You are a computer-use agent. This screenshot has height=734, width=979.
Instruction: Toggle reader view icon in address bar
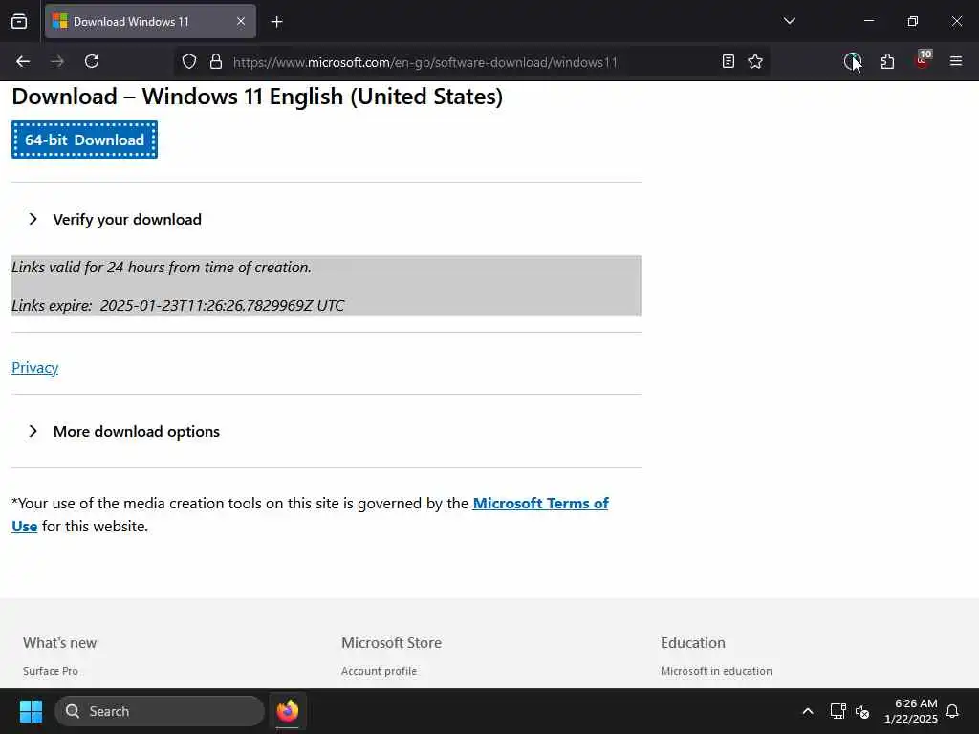pos(728,62)
